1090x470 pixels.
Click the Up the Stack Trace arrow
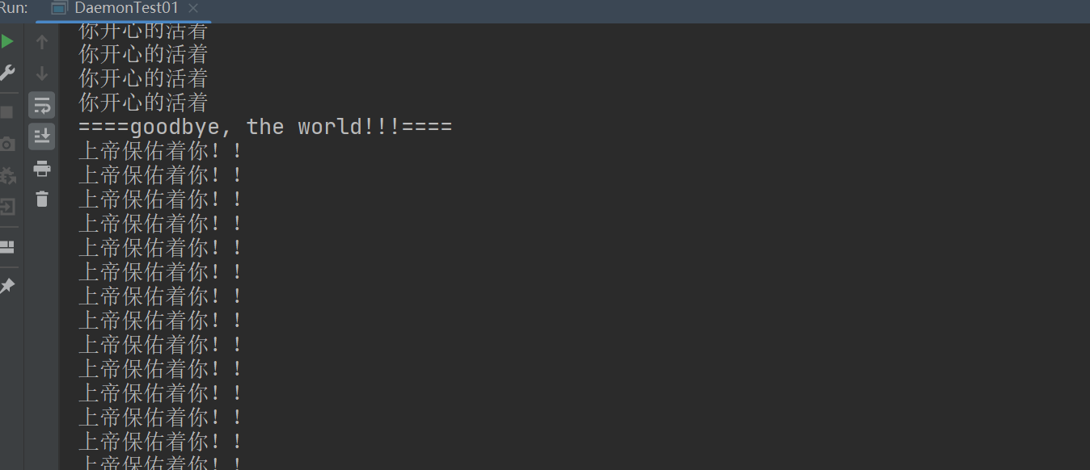(x=42, y=42)
